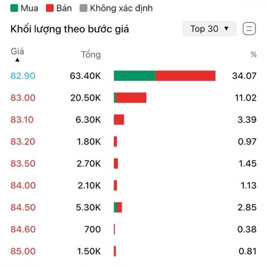Click the 63.40K total volume

point(85,76)
